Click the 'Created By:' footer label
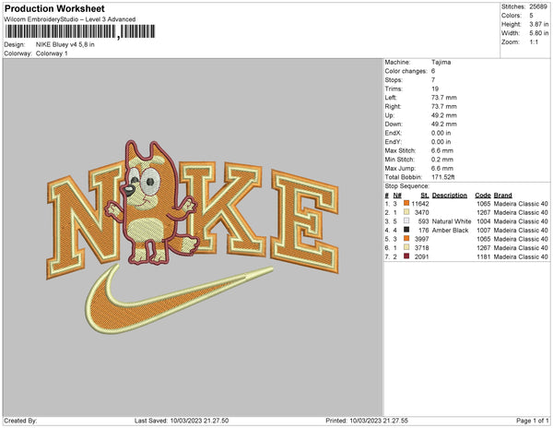 (x=20, y=421)
